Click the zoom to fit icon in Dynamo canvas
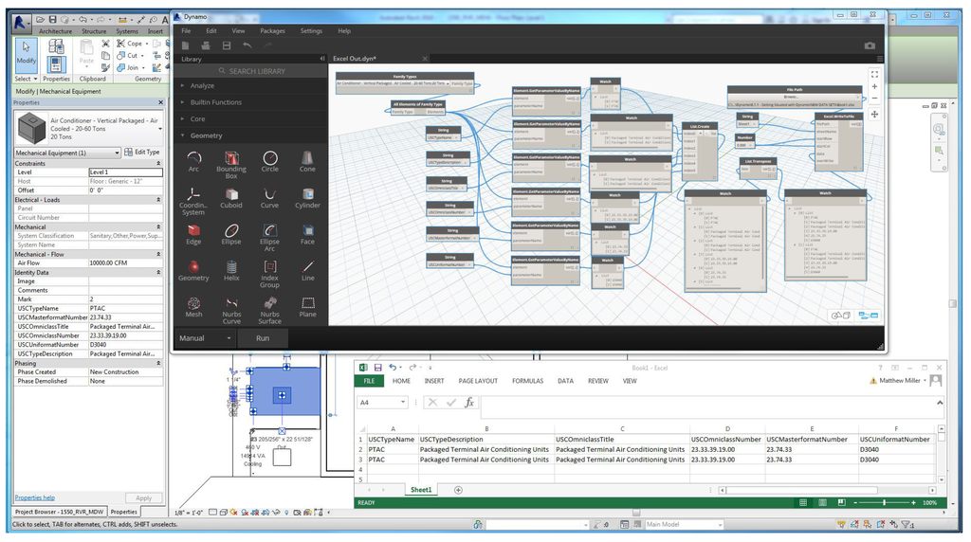 pyautogui.click(x=874, y=72)
